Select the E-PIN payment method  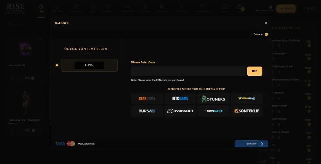pos(89,65)
